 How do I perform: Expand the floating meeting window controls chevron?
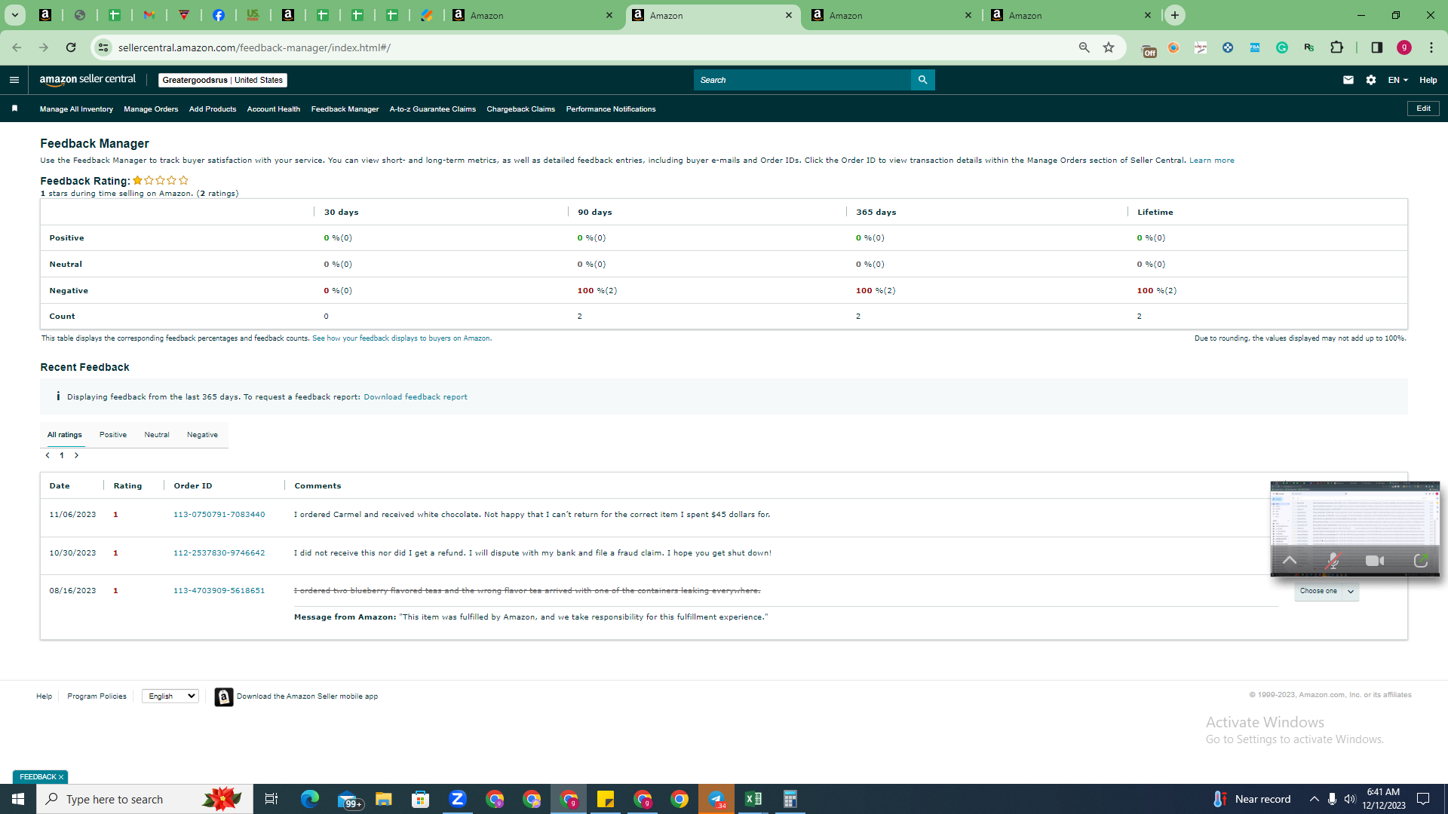coord(1290,561)
